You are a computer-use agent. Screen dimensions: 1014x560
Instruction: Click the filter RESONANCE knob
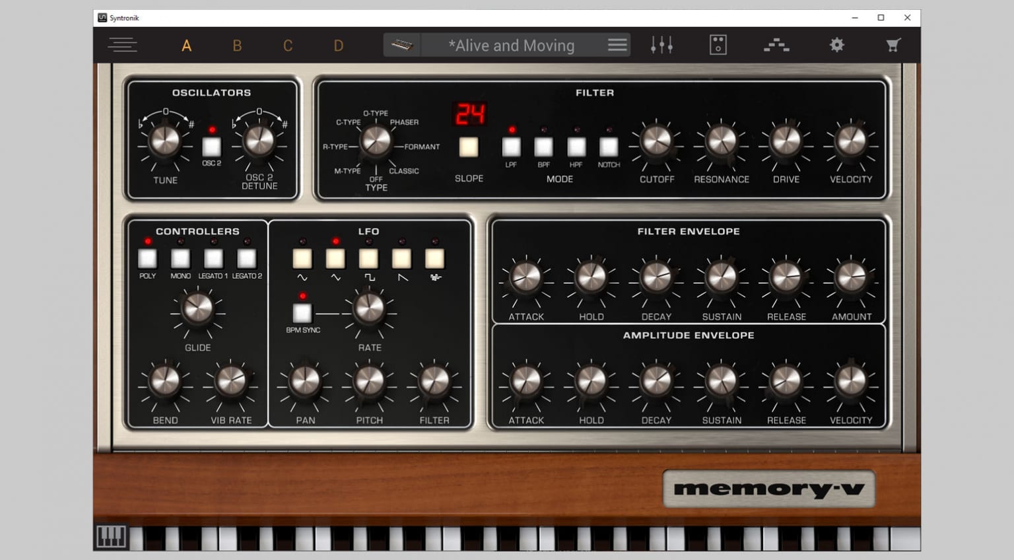point(721,141)
